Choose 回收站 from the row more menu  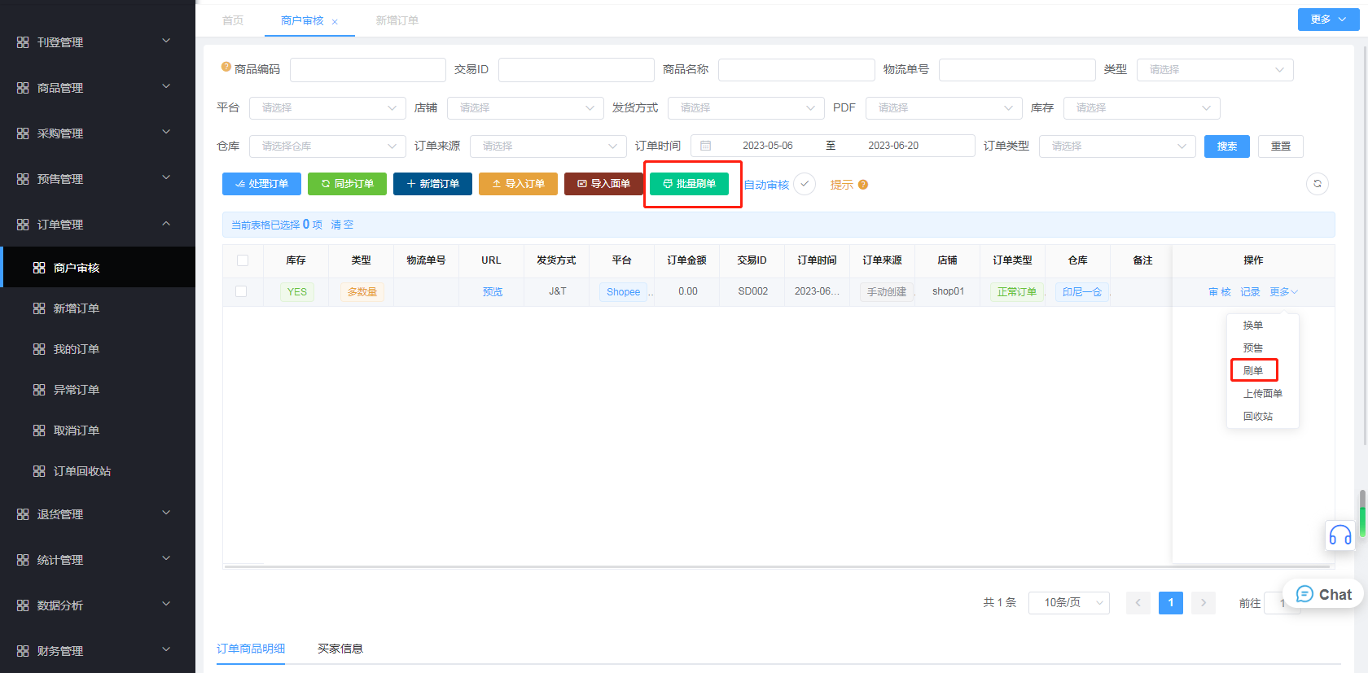click(1258, 417)
